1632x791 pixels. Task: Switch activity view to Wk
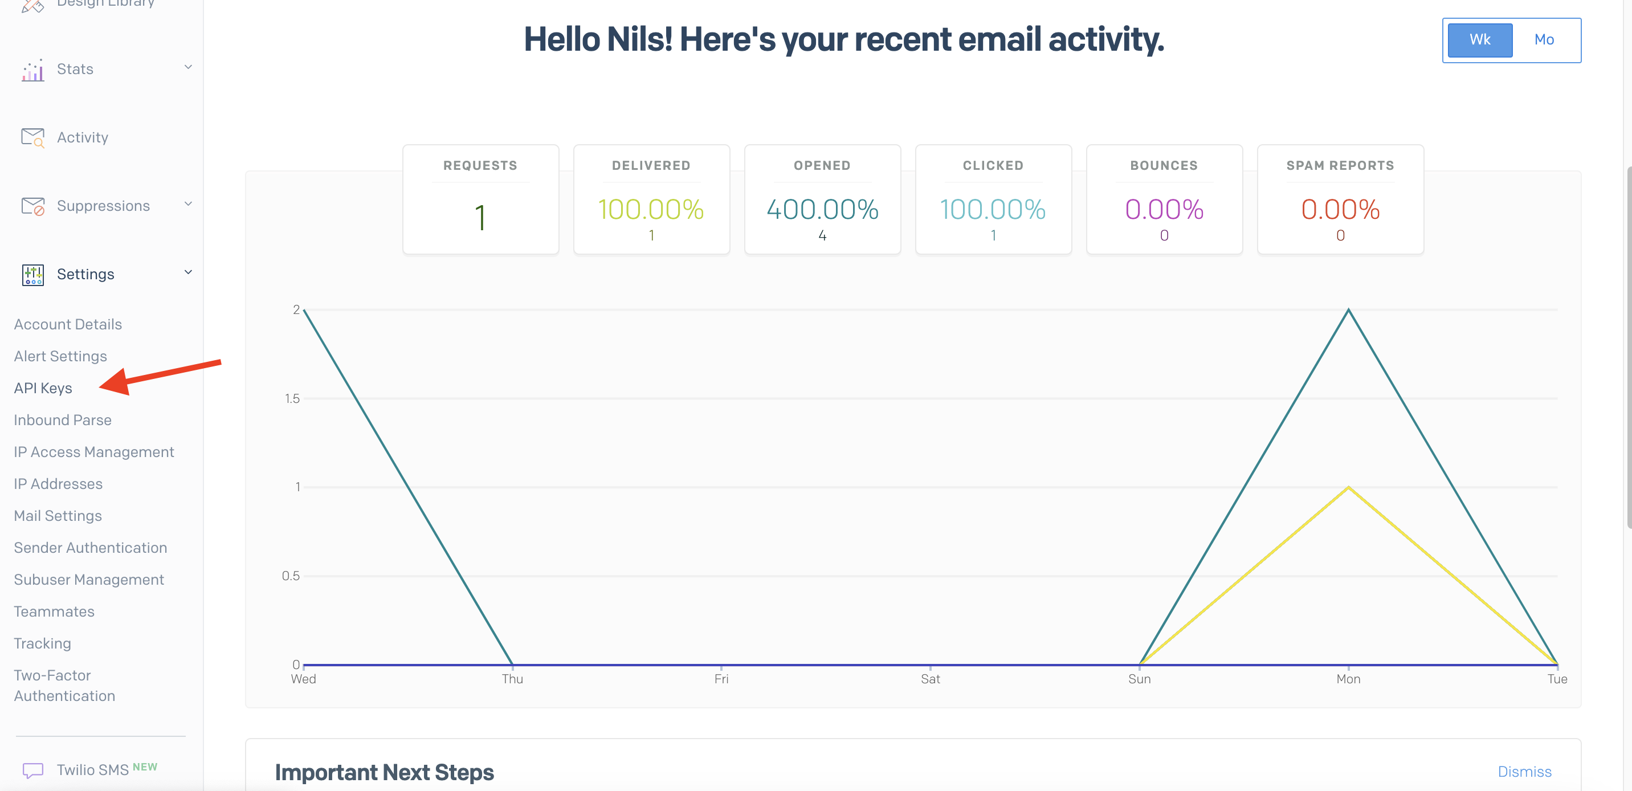[1479, 40]
